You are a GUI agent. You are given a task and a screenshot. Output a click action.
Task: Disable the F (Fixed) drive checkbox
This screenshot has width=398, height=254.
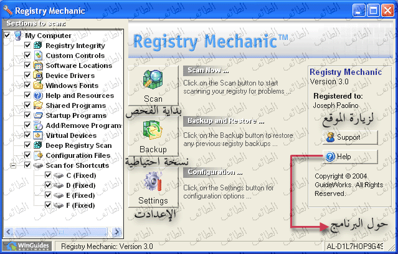pyautogui.click(x=48, y=205)
